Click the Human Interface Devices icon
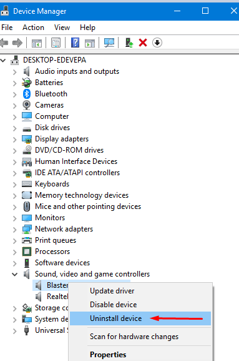 (x=27, y=161)
